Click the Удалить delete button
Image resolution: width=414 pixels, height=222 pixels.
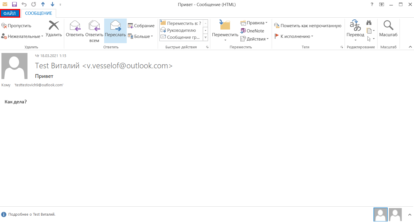click(54, 29)
